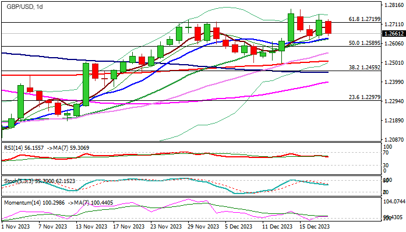Select the 23.6 1.22979 Fibonacci label
Screen dimensions: 406x232
(x=365, y=97)
